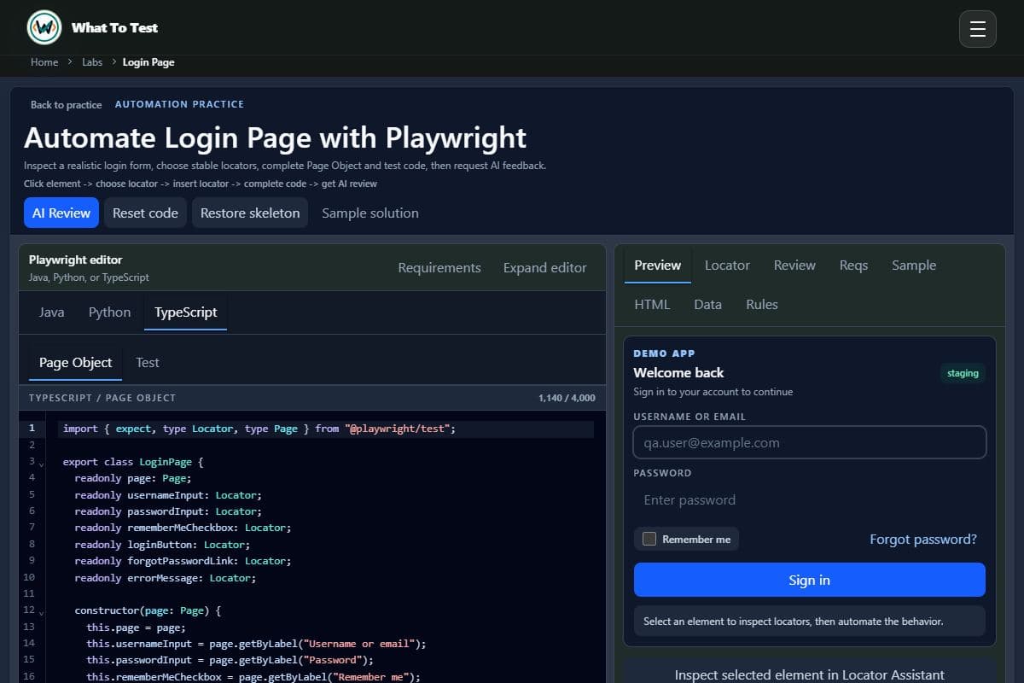Open the Locator tab
1024x683 pixels.
tap(727, 265)
